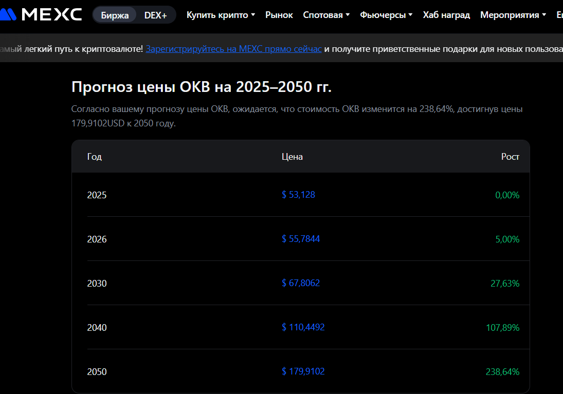Click the Цена column header
Screen dimensions: 563x394
click(292, 157)
